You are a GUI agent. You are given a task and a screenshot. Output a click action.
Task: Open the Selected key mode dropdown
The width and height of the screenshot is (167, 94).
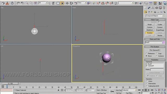click(x=129, y=90)
